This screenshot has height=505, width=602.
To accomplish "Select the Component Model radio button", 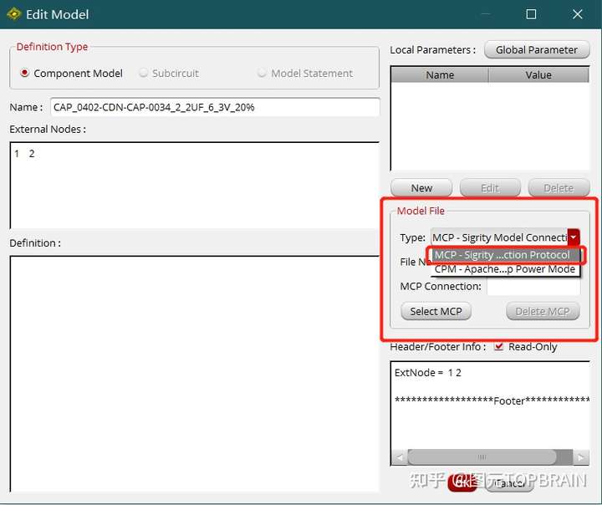I will point(24,73).
